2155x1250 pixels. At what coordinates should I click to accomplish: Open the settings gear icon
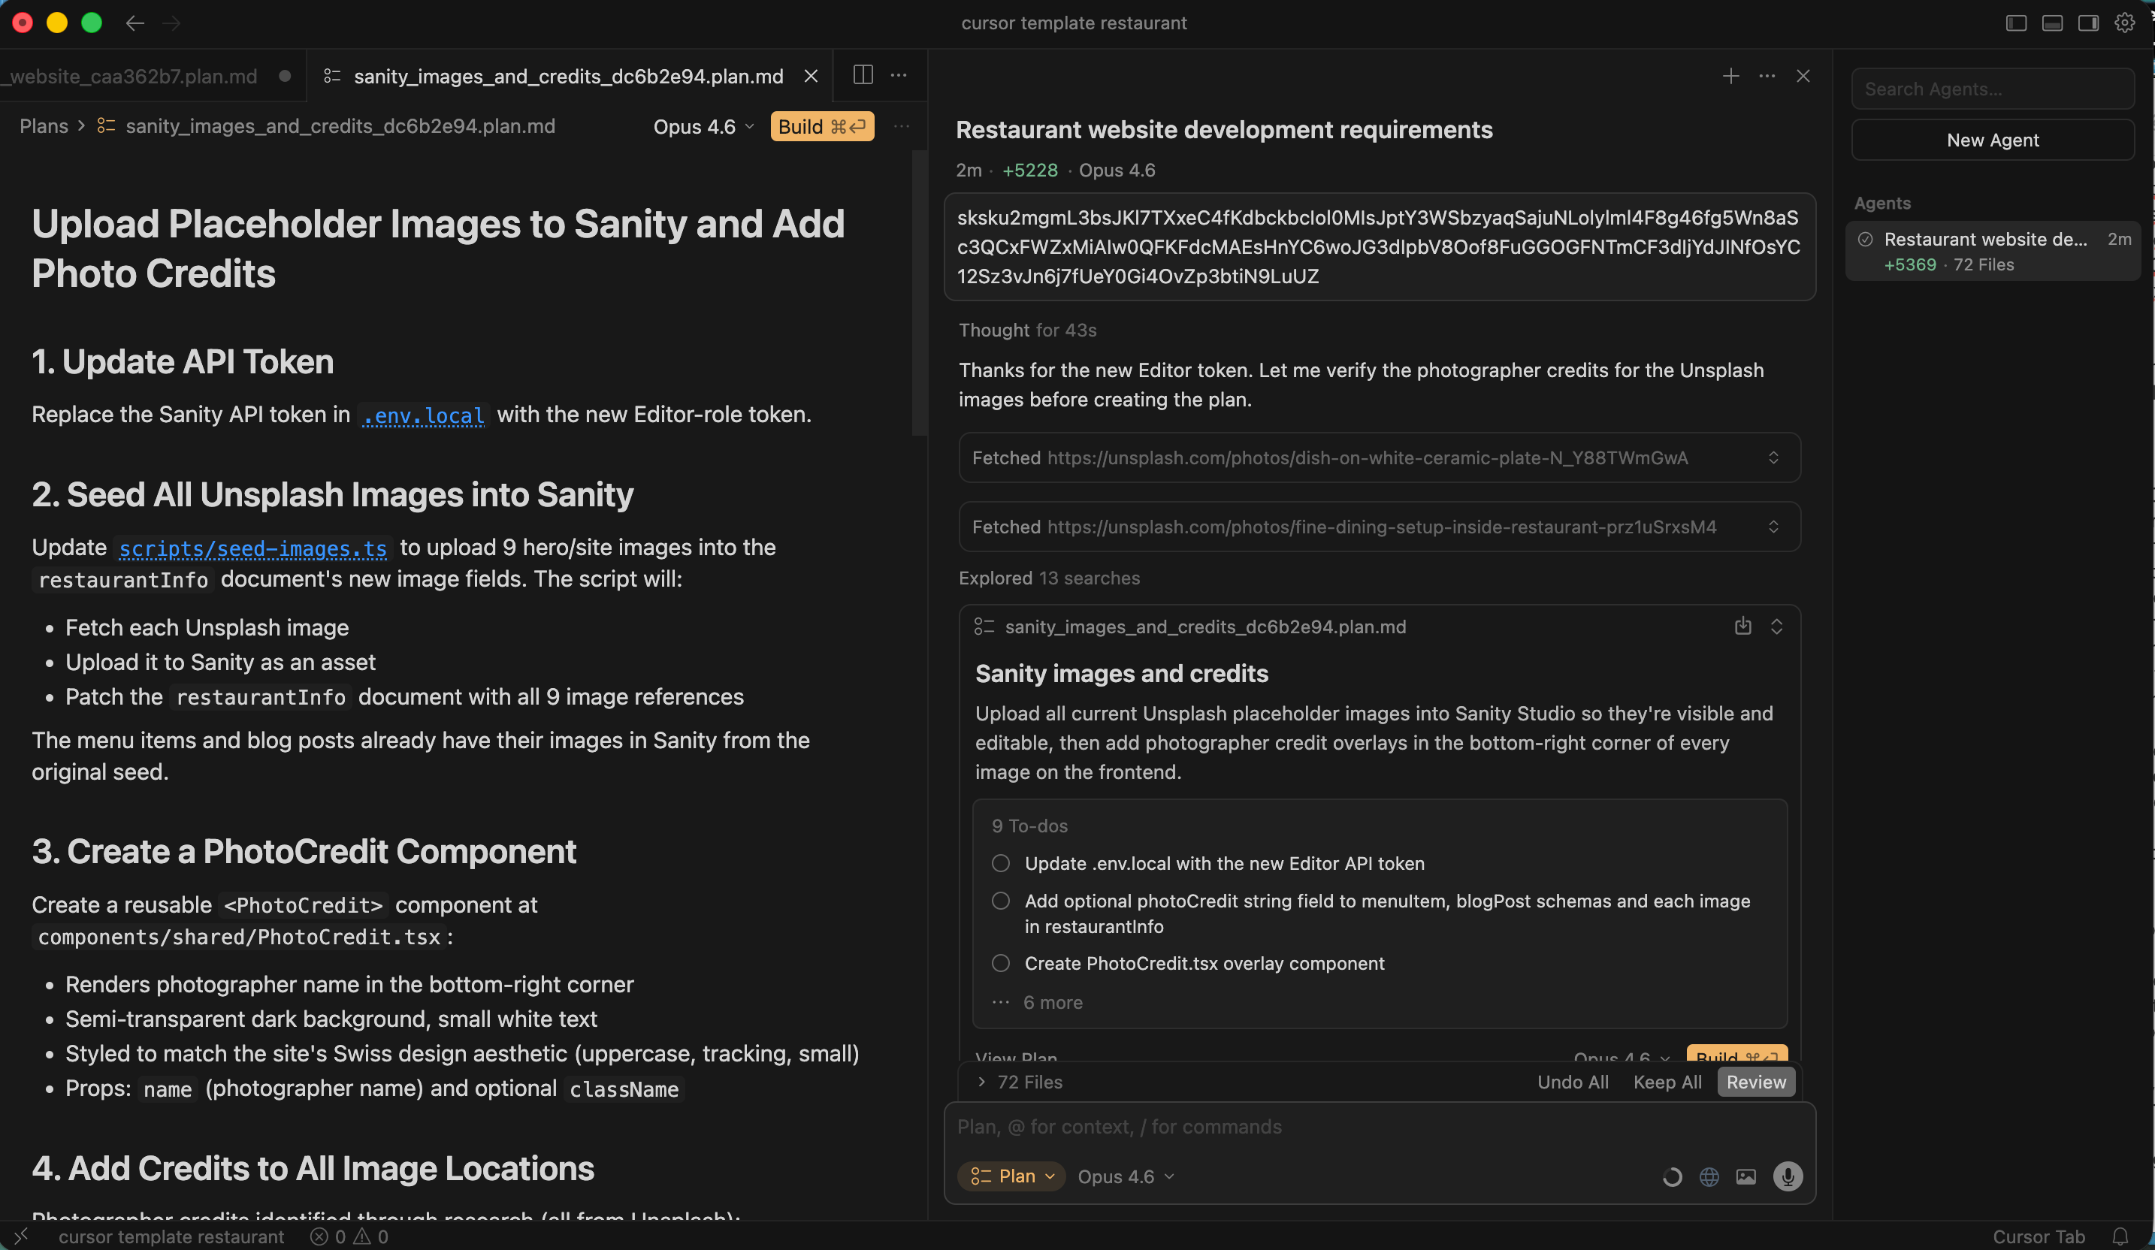coord(2124,23)
